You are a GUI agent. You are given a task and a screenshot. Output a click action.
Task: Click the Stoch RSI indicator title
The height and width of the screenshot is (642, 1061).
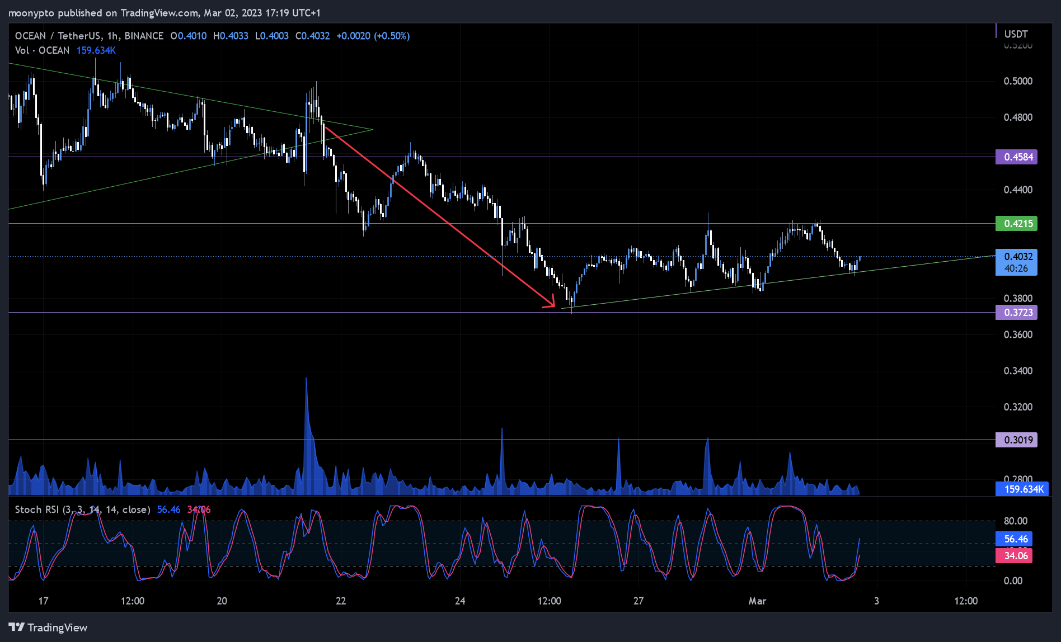[83, 509]
